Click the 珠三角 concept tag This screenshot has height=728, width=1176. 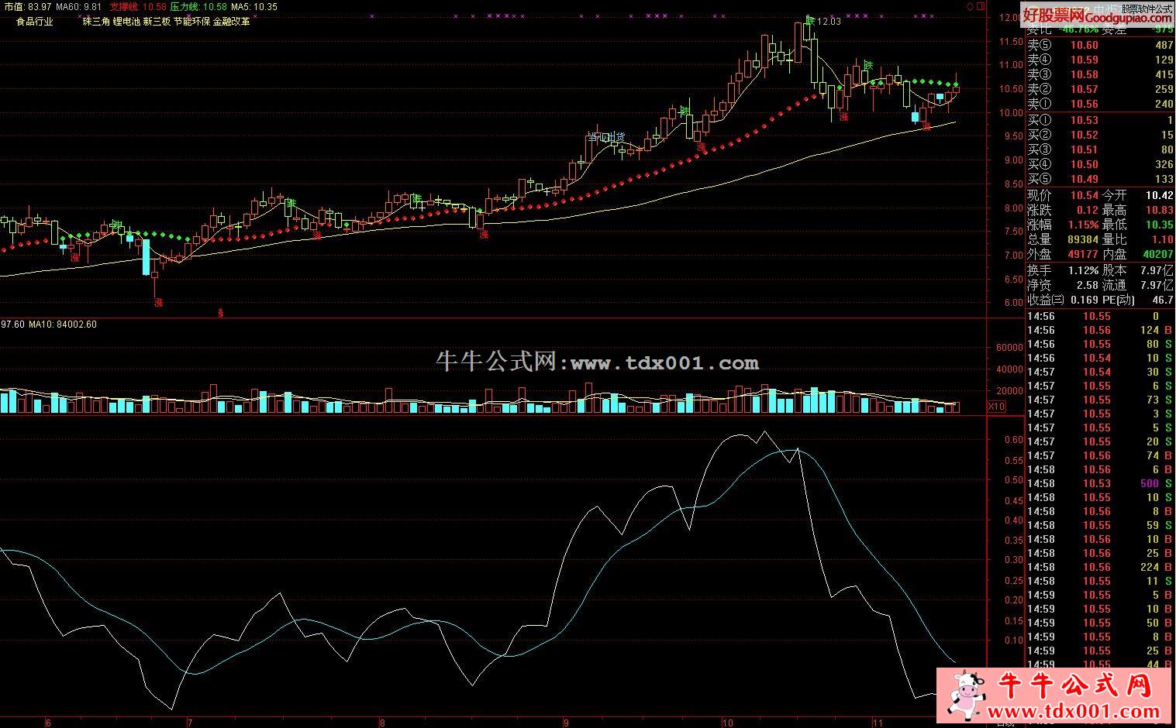(95, 22)
